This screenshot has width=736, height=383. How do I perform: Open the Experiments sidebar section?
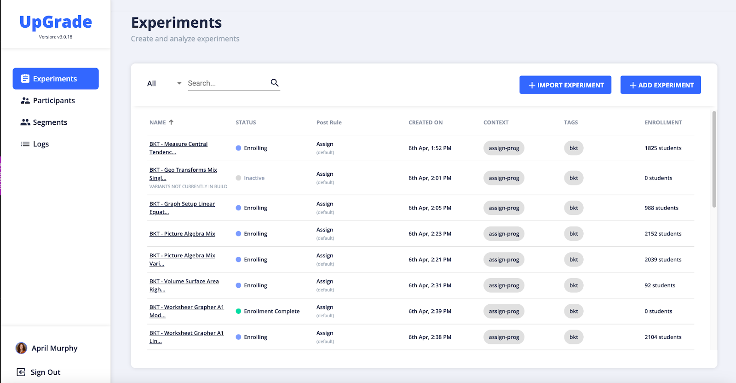pyautogui.click(x=56, y=79)
